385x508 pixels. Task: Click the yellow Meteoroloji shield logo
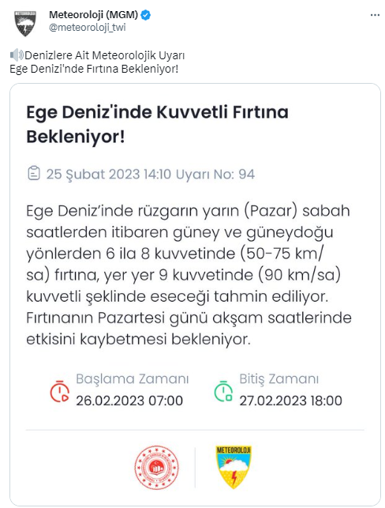pos(234,467)
